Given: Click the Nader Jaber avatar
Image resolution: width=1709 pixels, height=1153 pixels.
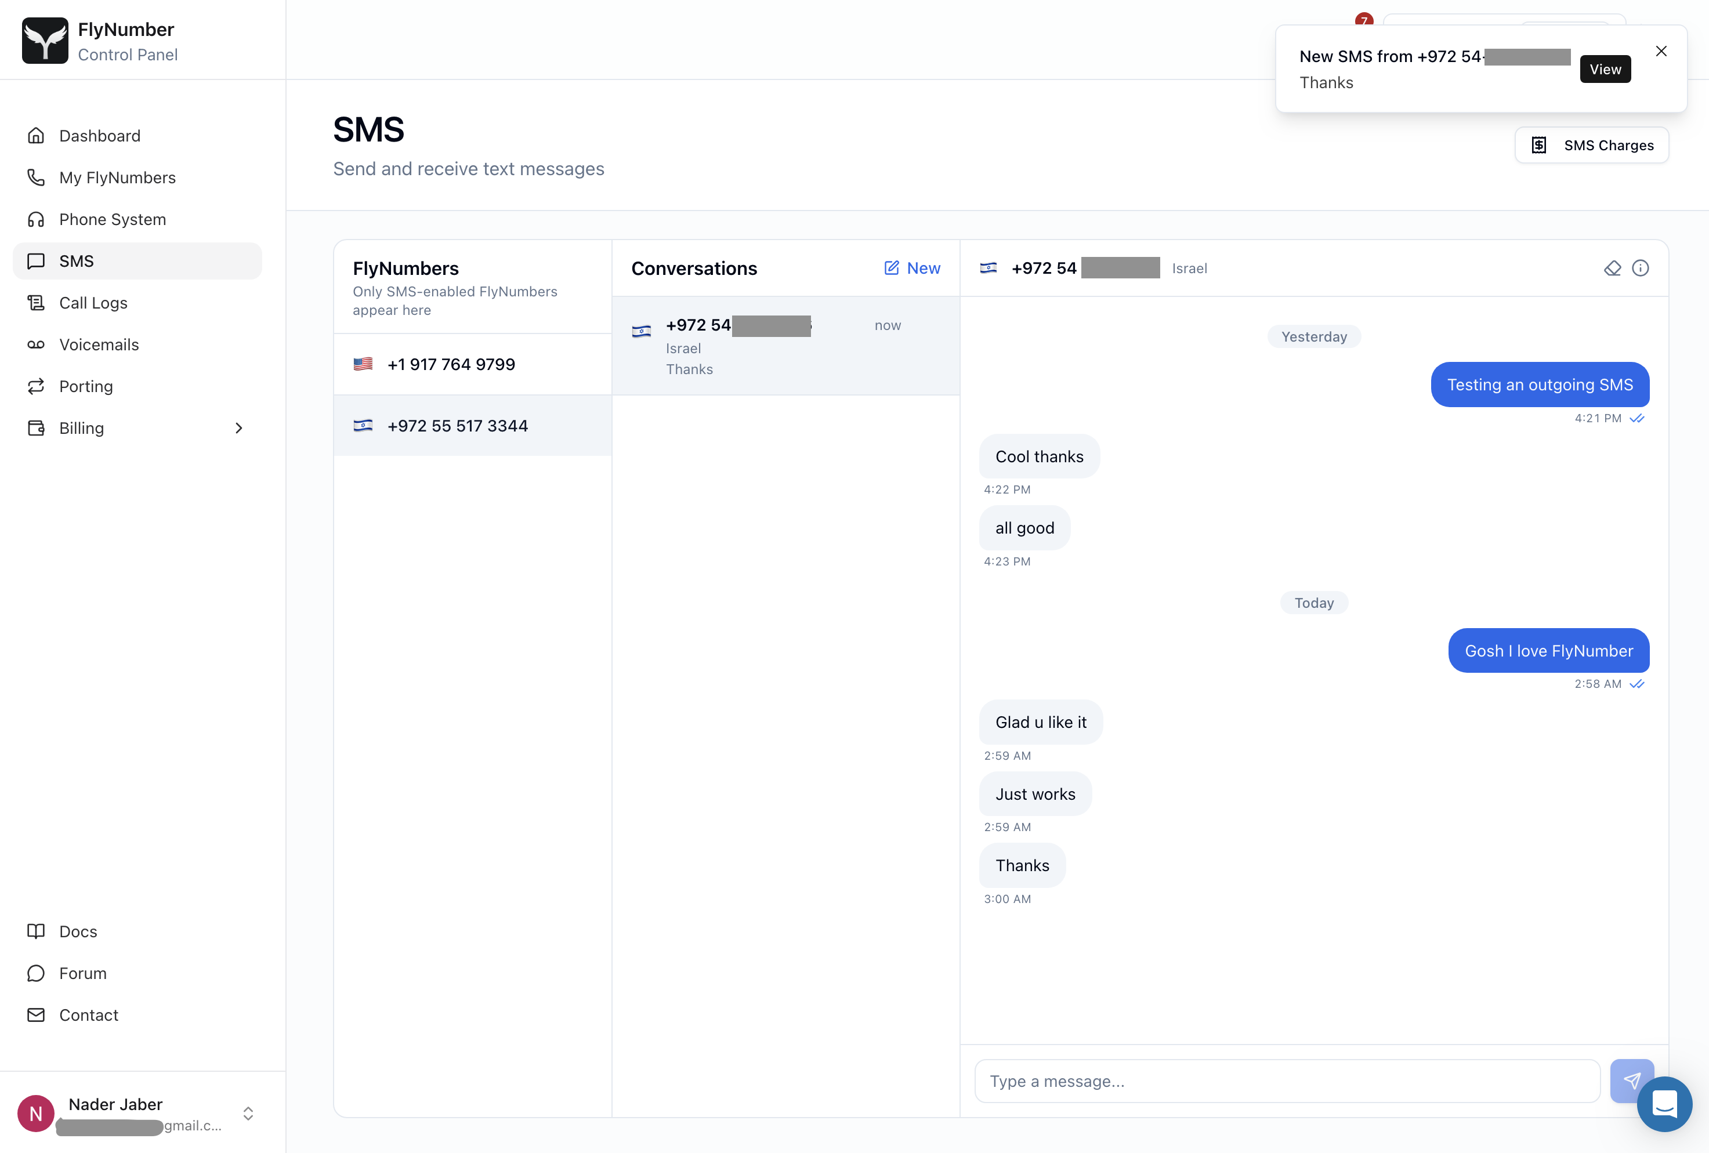Looking at the screenshot, I should coord(35,1114).
